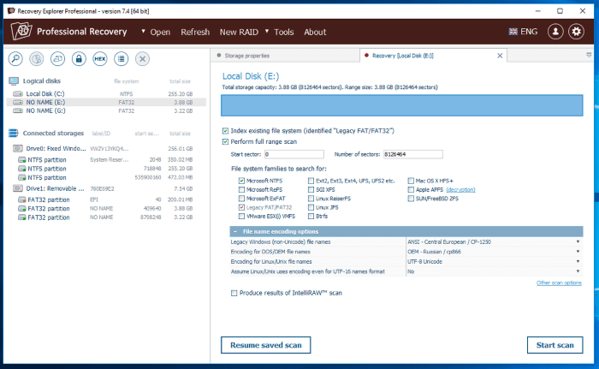Click the magnifier scan toolbar icon

click(15, 59)
